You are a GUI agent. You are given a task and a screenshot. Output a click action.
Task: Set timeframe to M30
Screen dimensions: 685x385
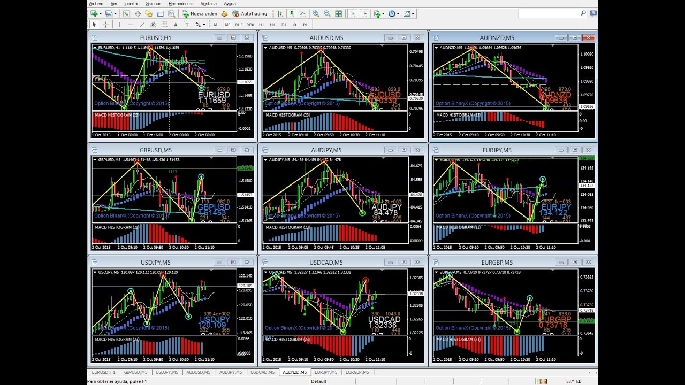tap(250, 25)
